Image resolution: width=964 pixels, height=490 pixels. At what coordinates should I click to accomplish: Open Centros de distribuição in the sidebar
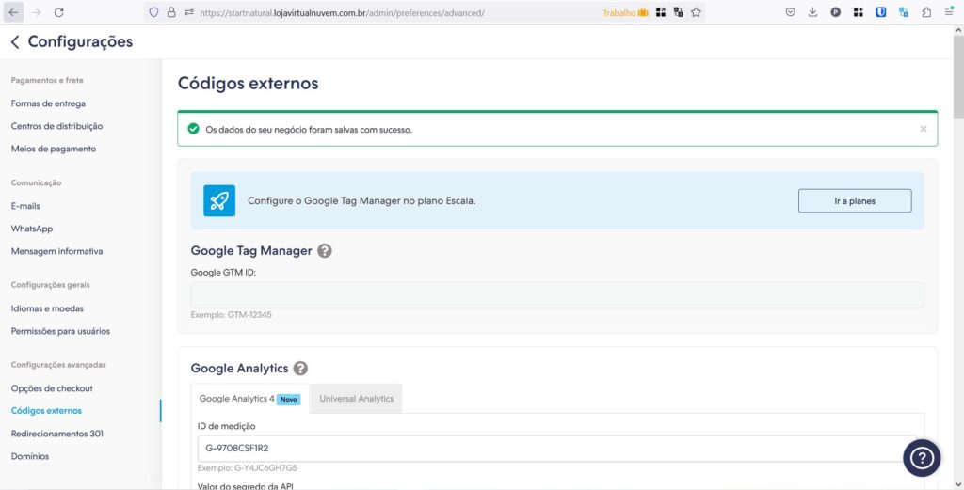pyautogui.click(x=57, y=126)
